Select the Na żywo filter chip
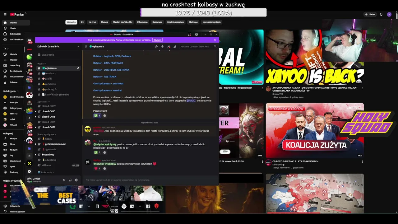This screenshot has height=224, width=398. [92, 22]
